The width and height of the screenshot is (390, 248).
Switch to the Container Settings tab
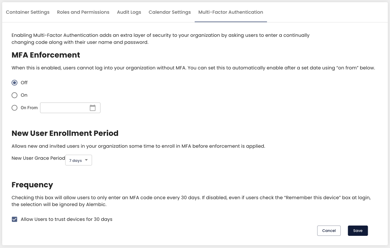point(27,12)
